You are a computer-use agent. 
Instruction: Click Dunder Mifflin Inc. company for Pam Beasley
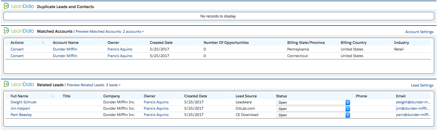point(119,115)
